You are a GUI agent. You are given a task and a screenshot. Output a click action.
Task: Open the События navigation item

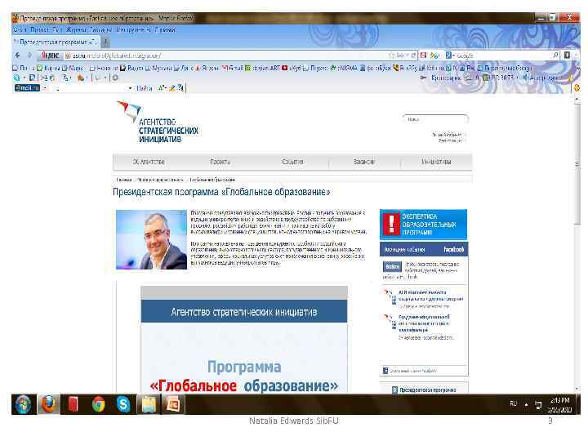pos(292,162)
